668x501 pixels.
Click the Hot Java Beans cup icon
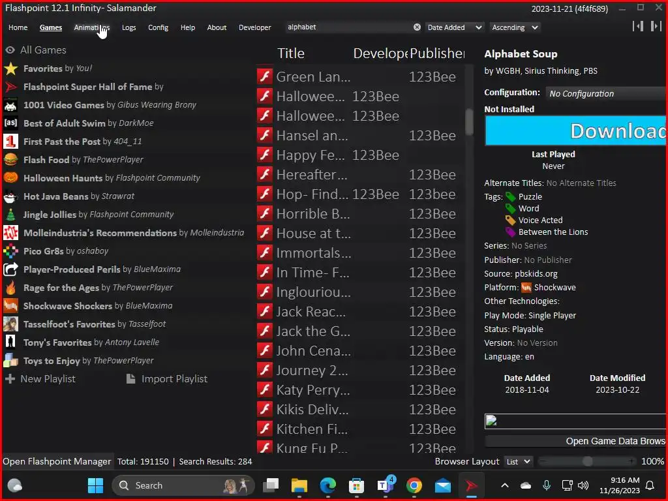pyautogui.click(x=10, y=196)
